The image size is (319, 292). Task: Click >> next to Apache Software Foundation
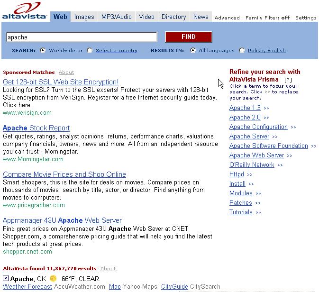click(x=314, y=146)
